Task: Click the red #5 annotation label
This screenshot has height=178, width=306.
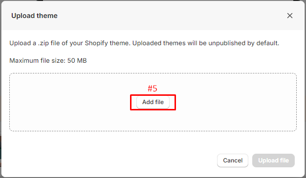Action: [153, 89]
